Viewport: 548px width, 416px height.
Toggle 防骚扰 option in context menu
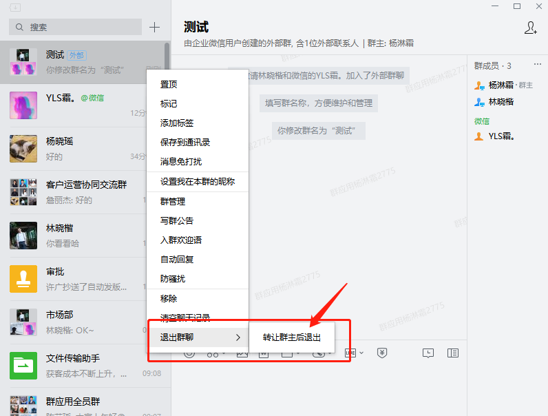point(173,279)
